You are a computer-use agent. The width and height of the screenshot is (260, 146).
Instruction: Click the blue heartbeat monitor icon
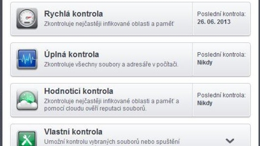click(x=27, y=59)
